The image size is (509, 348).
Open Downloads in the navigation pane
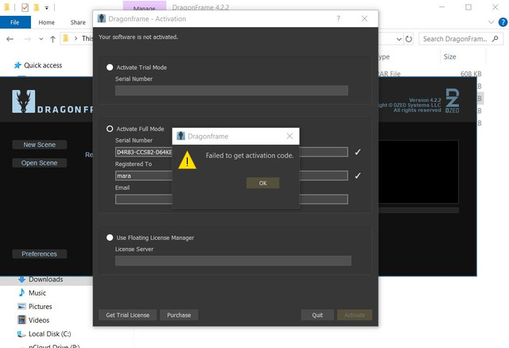46,279
